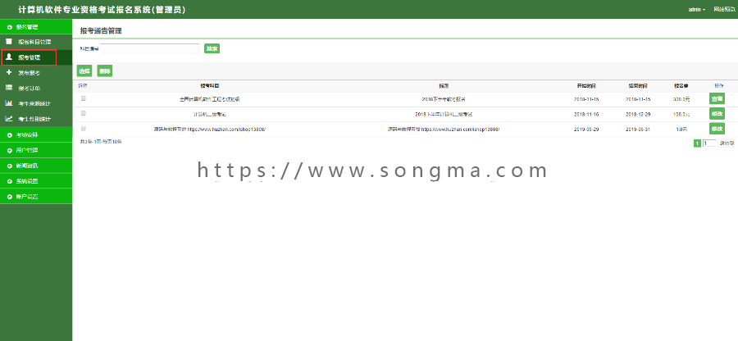Click the system title in the header
Viewport: 738px width, 341px height.
(102, 9)
